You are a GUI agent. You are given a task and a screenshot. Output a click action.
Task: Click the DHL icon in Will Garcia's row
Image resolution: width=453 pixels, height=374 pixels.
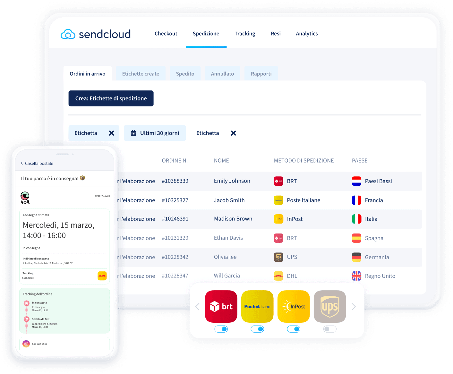click(278, 276)
